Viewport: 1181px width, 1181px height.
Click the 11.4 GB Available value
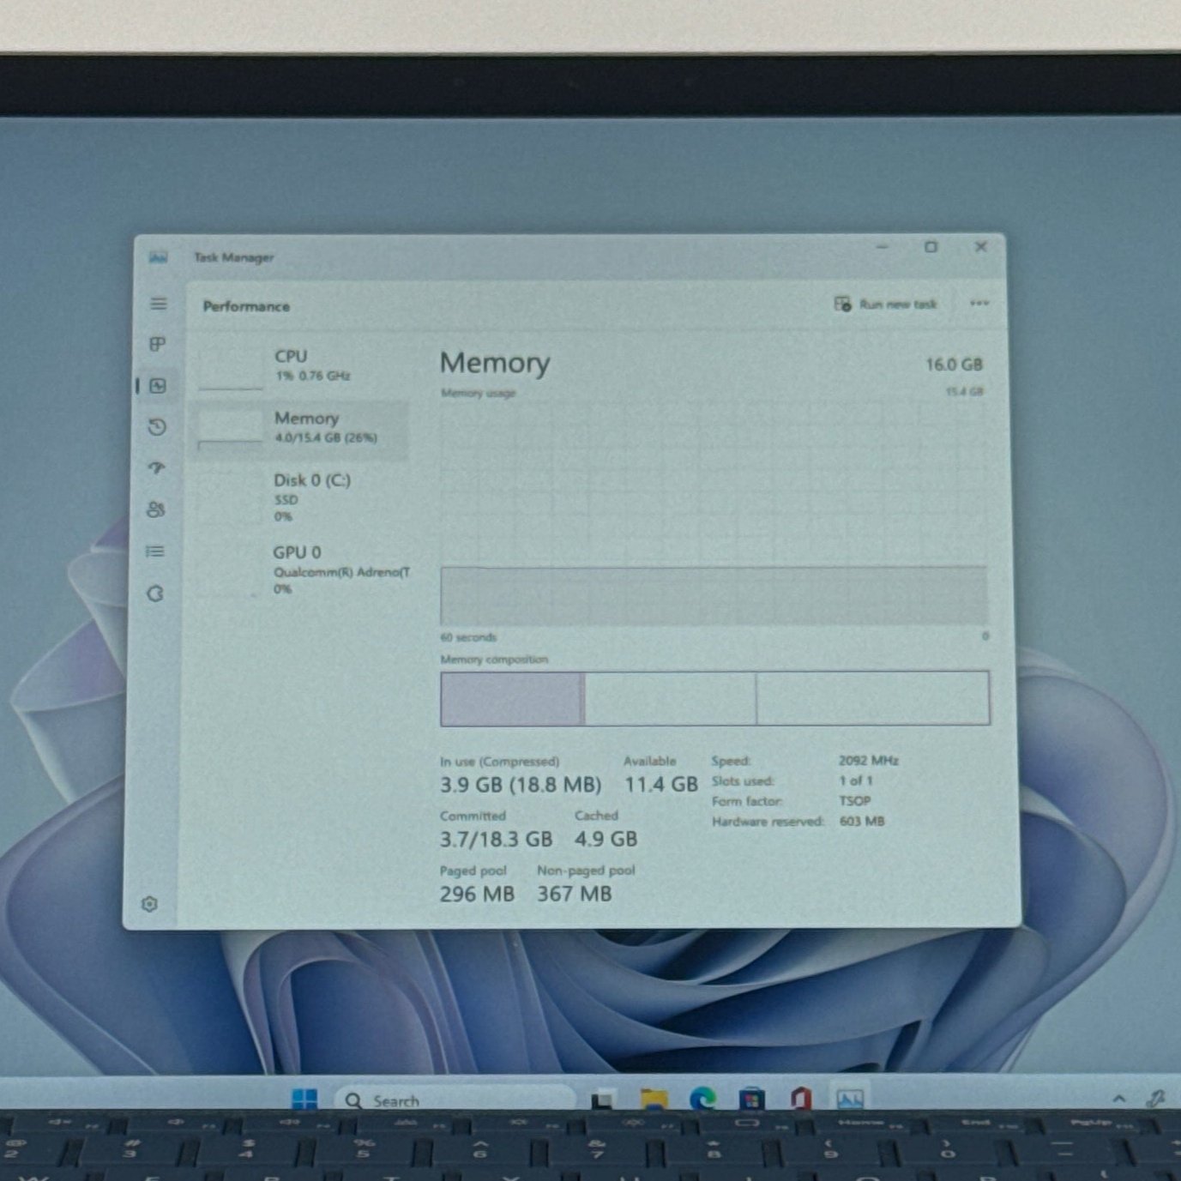click(x=660, y=785)
